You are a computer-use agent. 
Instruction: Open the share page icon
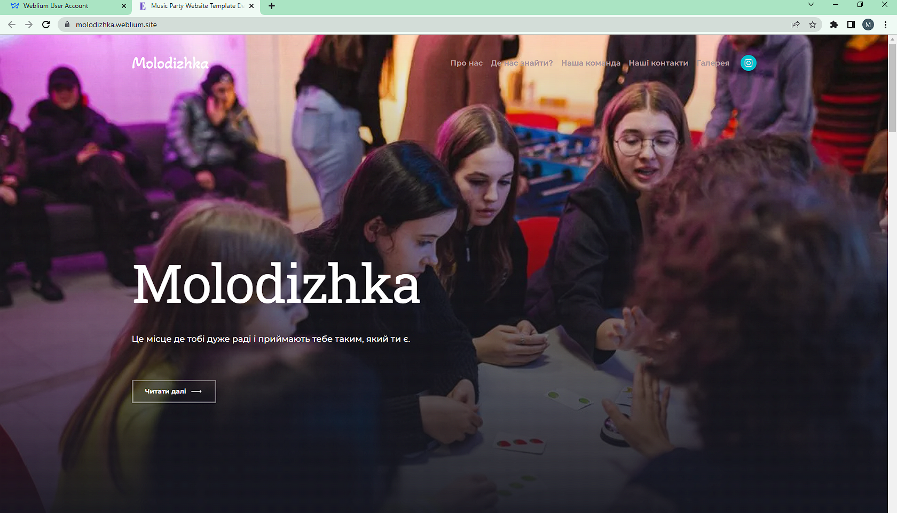point(796,25)
